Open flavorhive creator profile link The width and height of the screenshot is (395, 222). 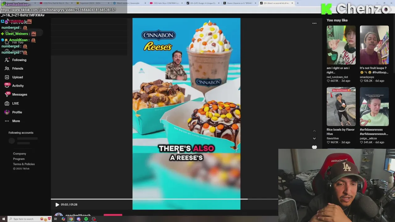333,138
